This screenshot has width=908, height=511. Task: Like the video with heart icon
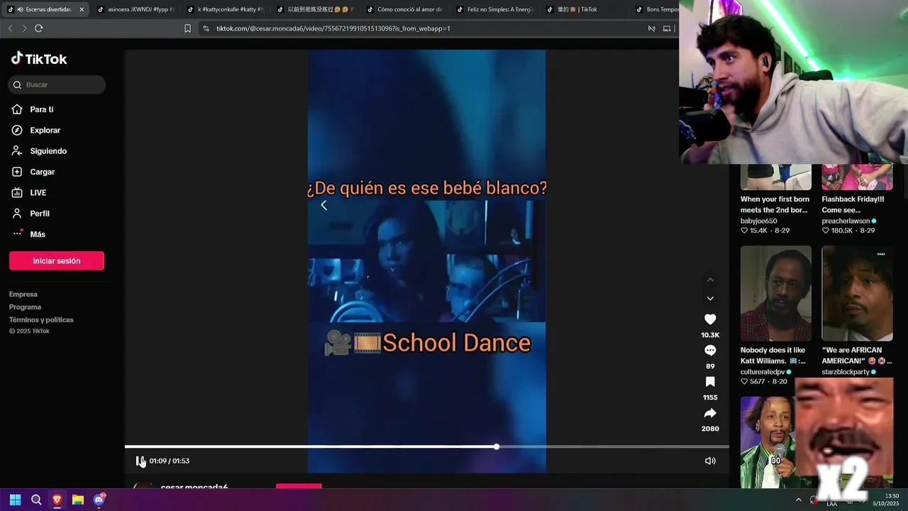(710, 319)
